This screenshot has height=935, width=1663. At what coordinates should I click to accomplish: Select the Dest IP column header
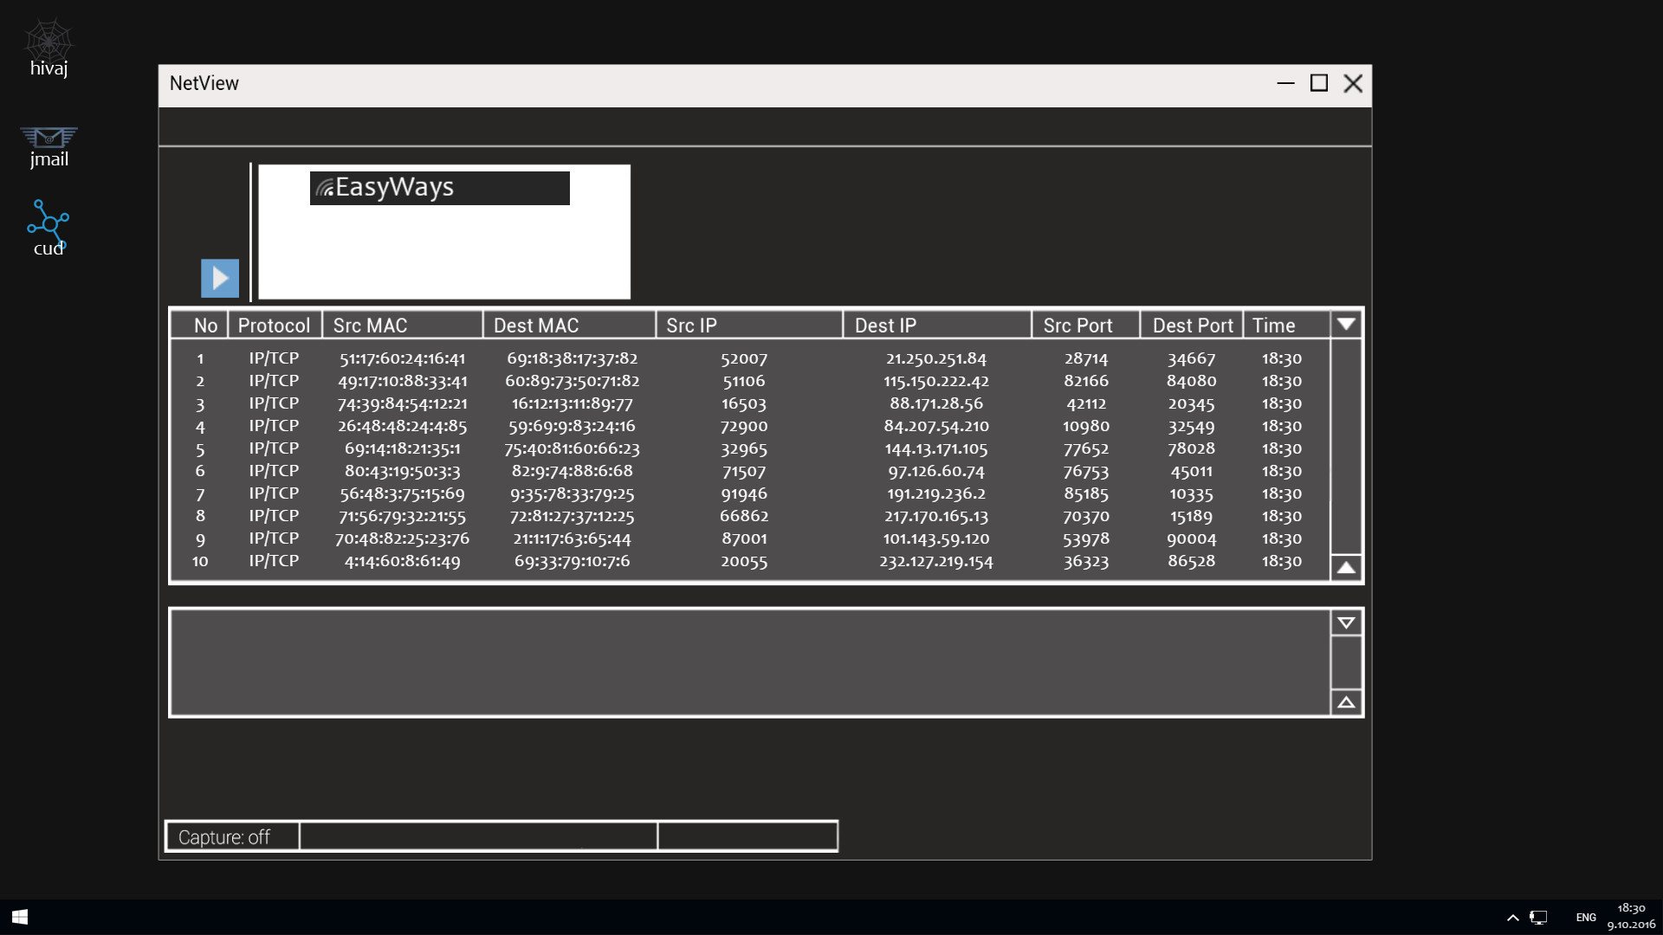pos(885,325)
